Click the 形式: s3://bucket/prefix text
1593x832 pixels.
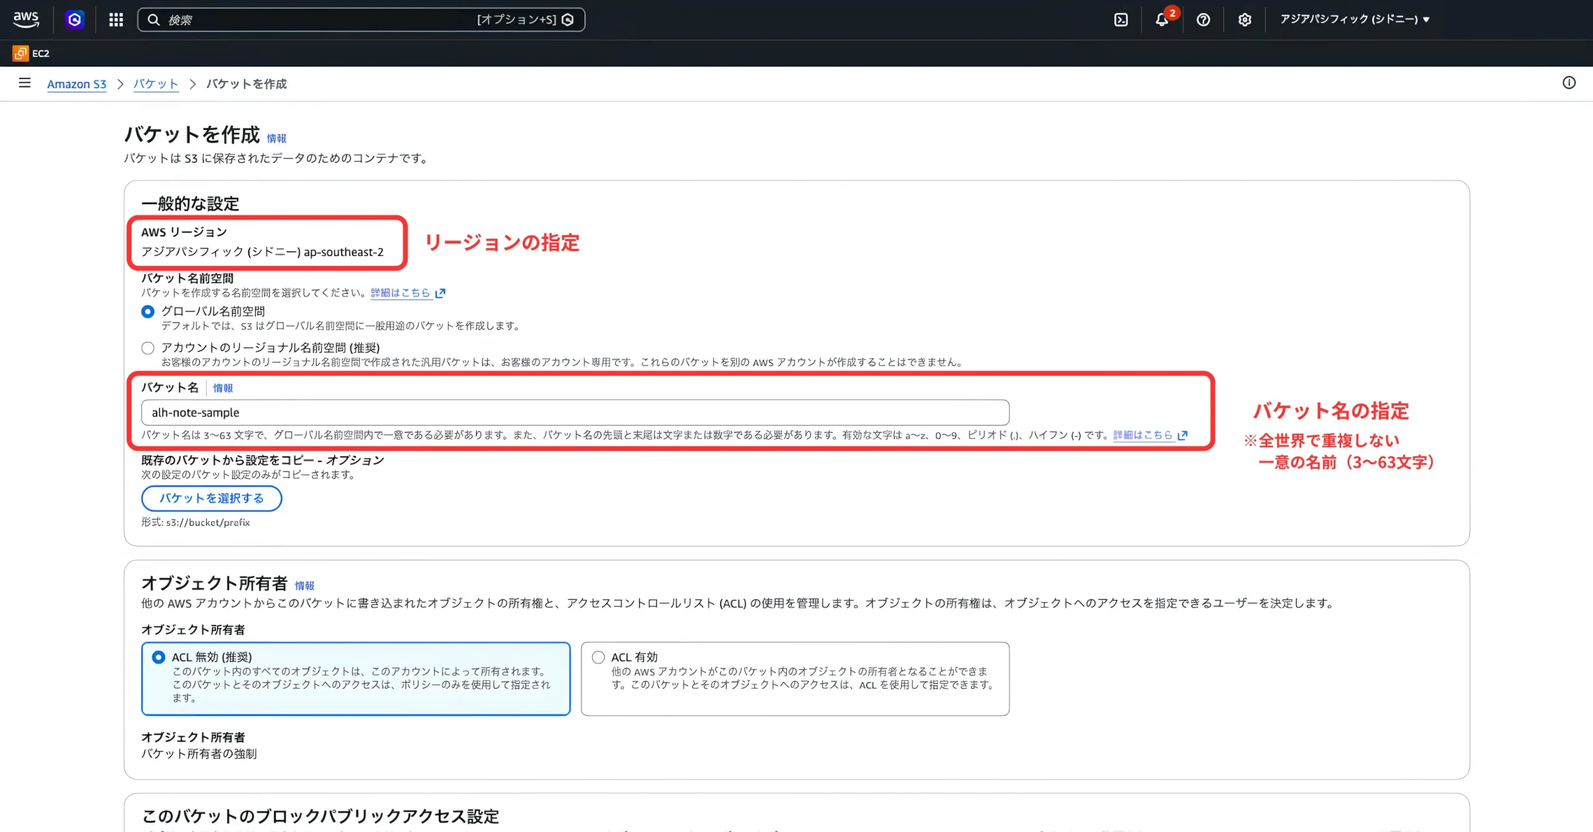(x=195, y=522)
